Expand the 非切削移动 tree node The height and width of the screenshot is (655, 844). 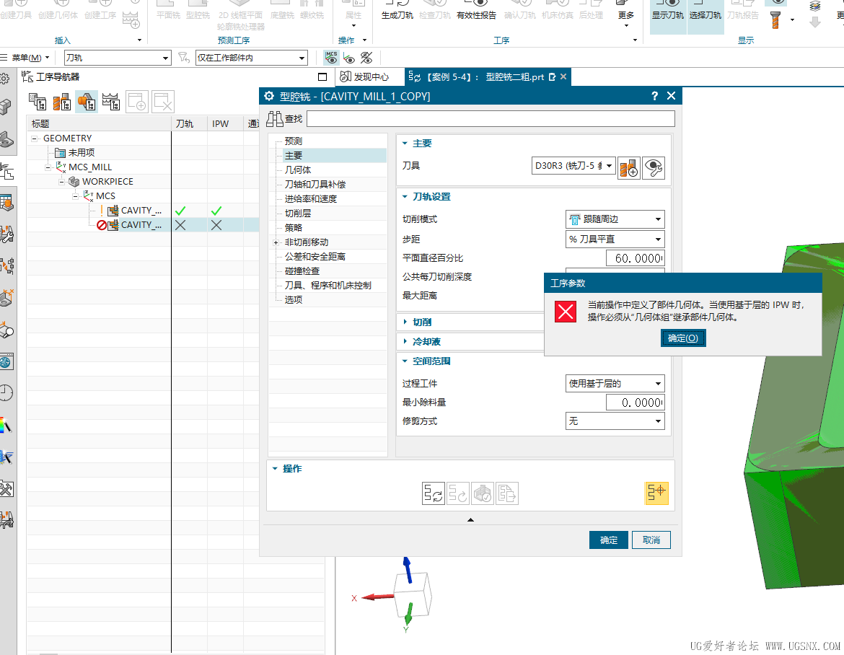pos(276,242)
